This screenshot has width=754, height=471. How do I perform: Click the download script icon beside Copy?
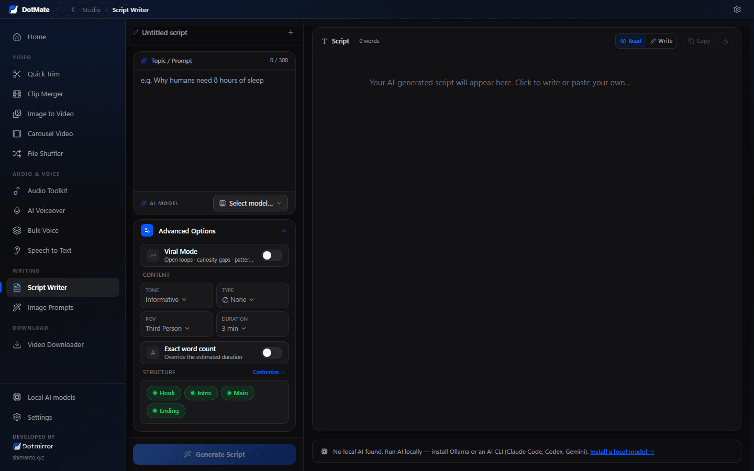tap(725, 41)
